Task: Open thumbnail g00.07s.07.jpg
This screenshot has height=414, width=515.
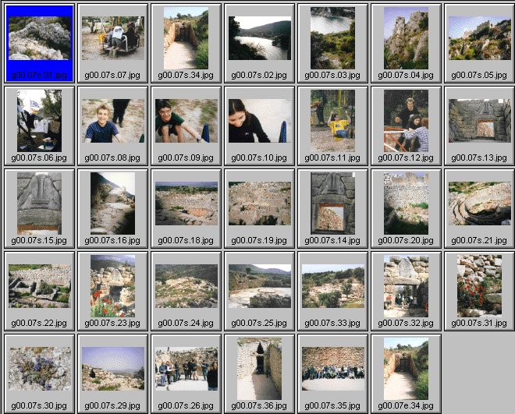Action: [x=112, y=39]
